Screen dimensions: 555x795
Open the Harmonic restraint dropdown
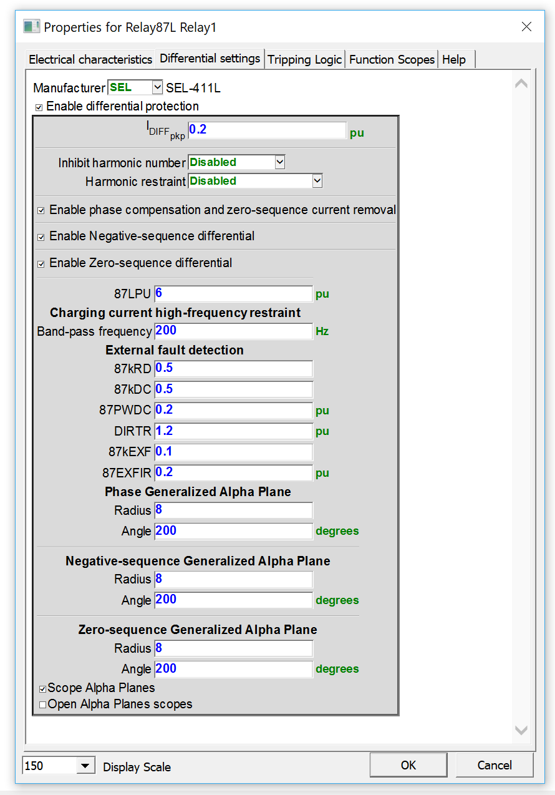(317, 180)
